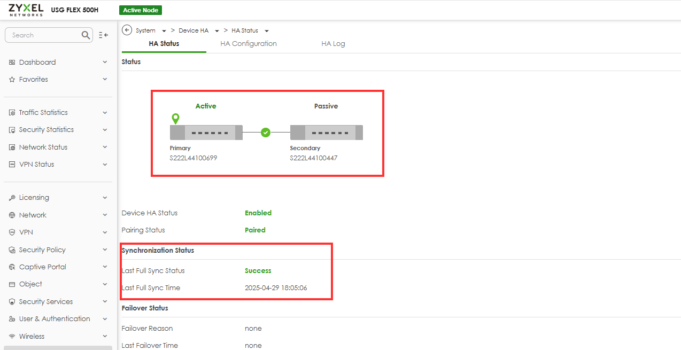Switch to the HA Log tab
The width and height of the screenshot is (681, 350).
point(333,44)
